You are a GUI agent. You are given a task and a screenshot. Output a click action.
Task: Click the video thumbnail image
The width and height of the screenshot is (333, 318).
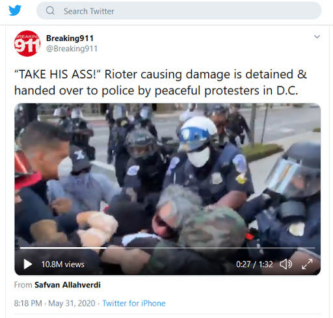point(167,176)
